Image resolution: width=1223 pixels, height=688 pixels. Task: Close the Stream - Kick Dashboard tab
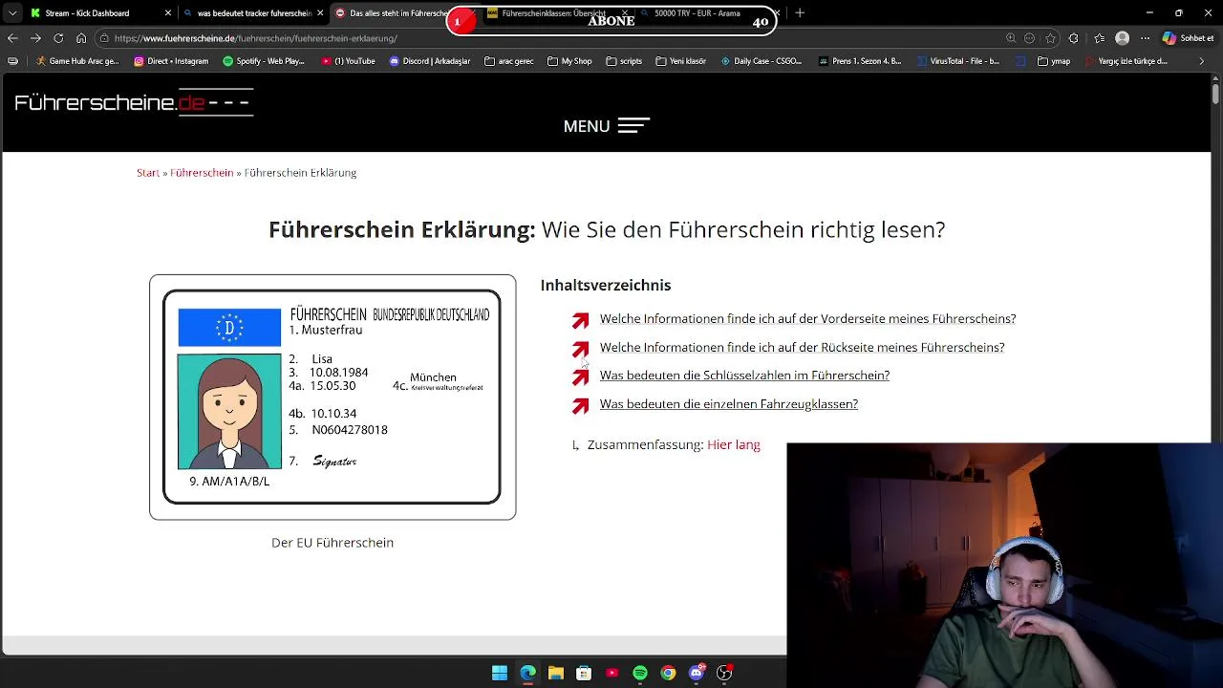click(168, 13)
